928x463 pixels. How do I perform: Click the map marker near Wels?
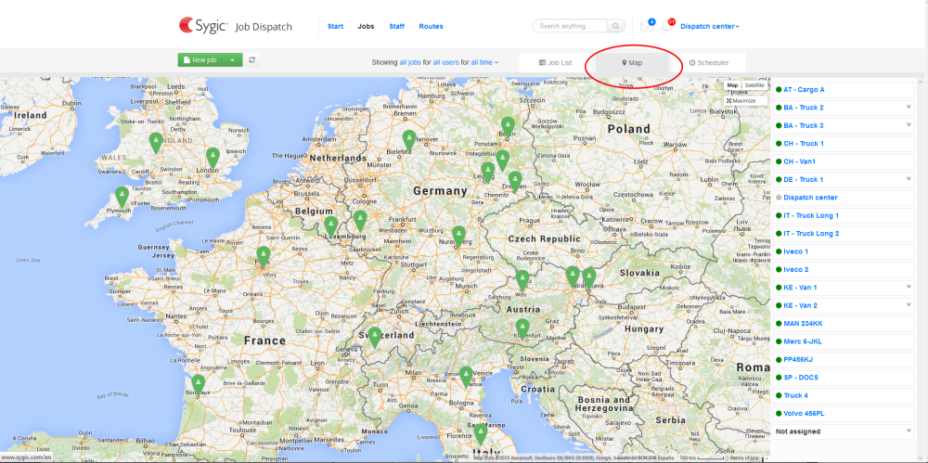tap(522, 280)
